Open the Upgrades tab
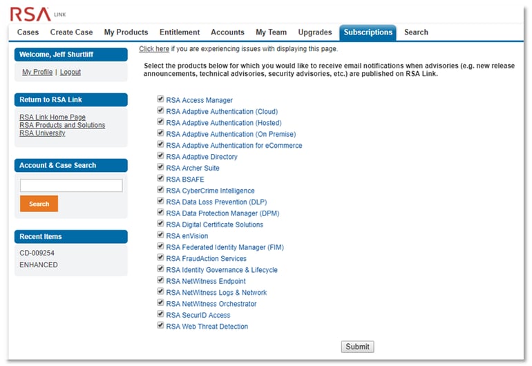This screenshot has width=532, height=366. click(315, 32)
